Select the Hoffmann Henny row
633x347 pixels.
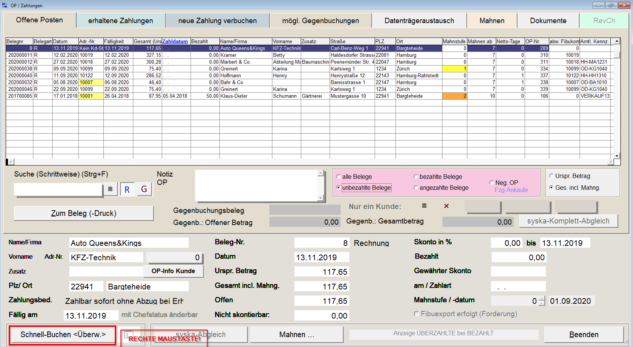(x=309, y=75)
